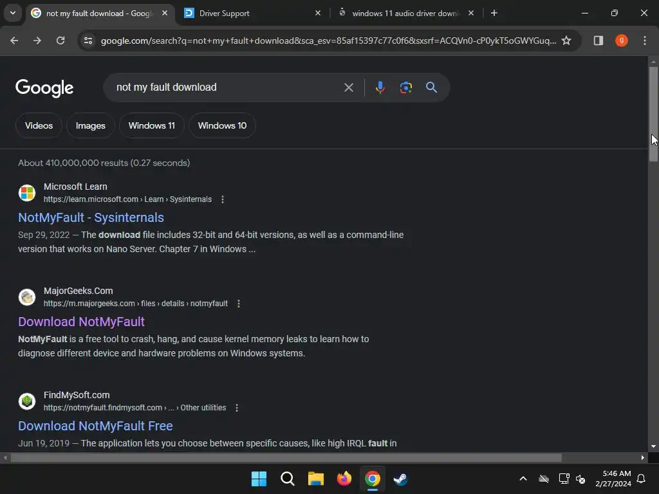Viewport: 659px width, 494px height.
Task: Open the Chrome profile avatar
Action: 621,41
